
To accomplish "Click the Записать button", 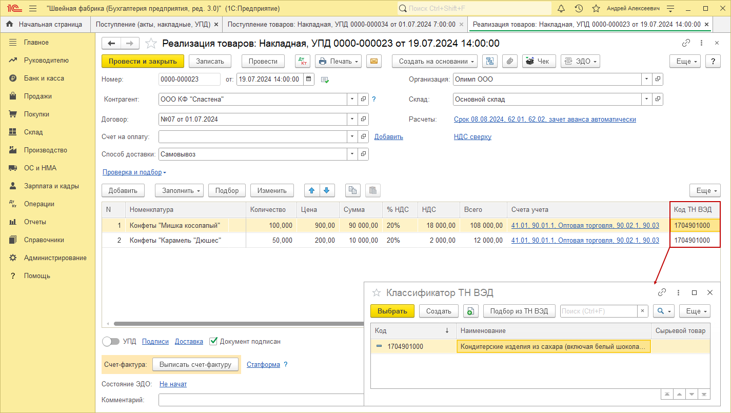I will click(x=210, y=61).
